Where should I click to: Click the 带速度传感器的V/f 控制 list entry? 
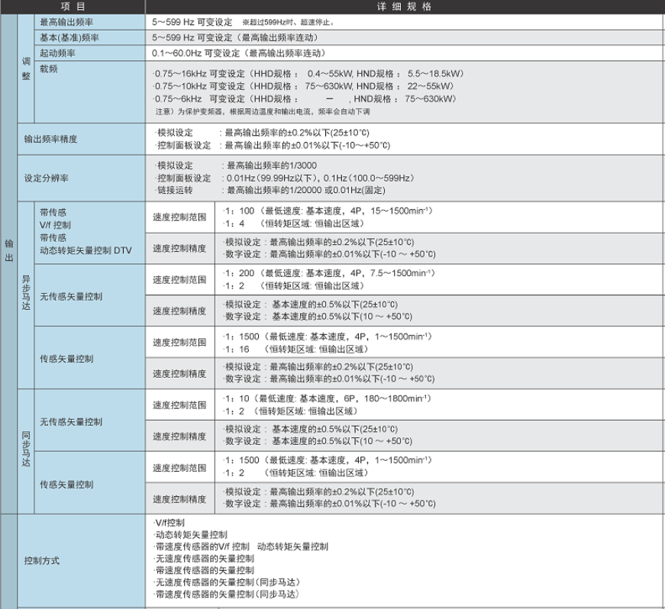202,546
